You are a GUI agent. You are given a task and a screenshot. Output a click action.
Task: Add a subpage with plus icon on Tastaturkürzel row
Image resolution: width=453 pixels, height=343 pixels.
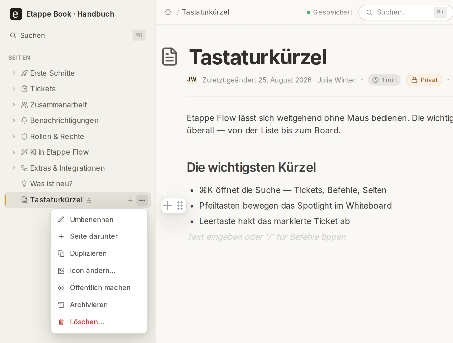(130, 200)
